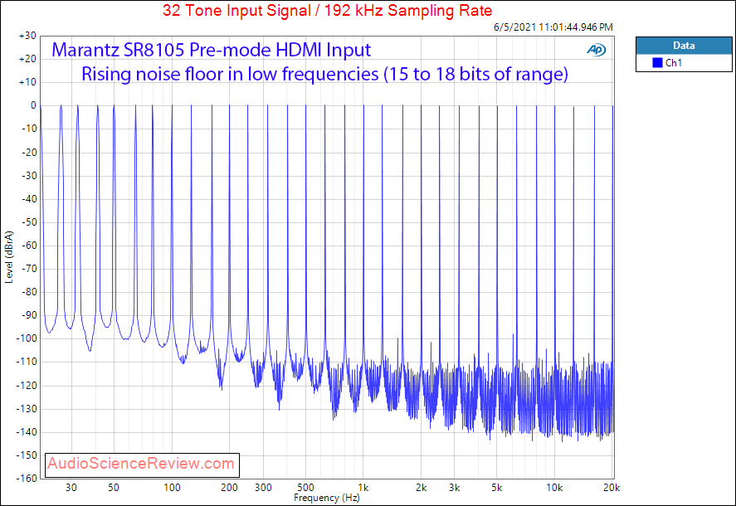
Task: Click the 2k X-axis label
Action: pyautogui.click(x=421, y=488)
